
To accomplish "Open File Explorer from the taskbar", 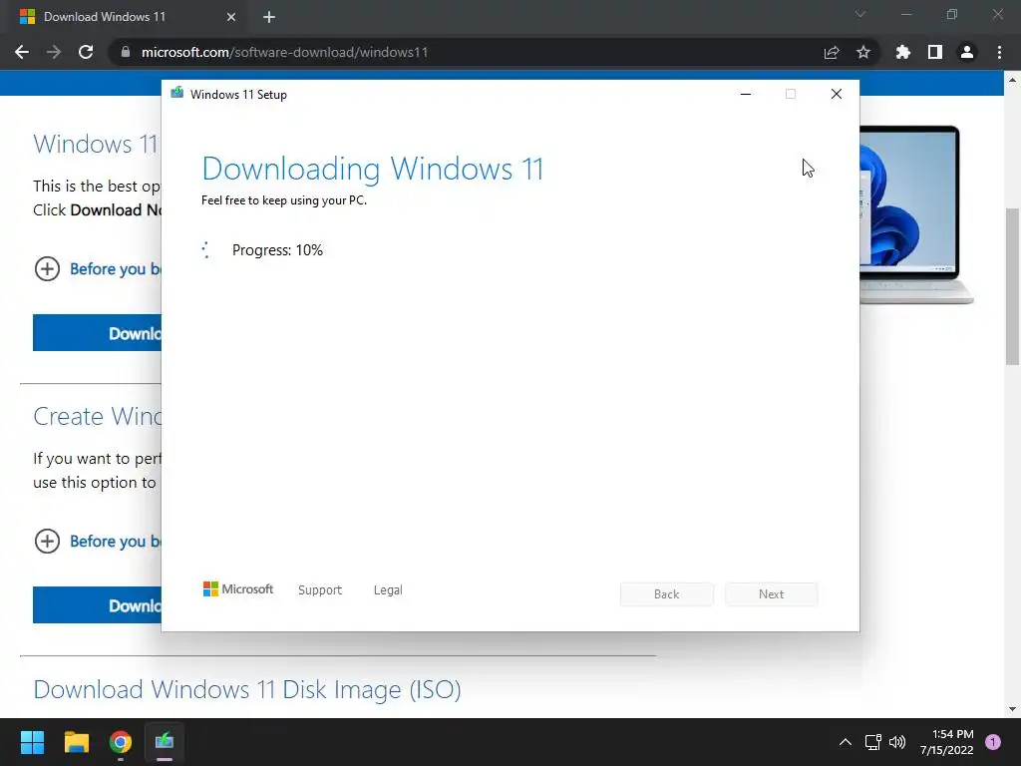I will [x=76, y=742].
